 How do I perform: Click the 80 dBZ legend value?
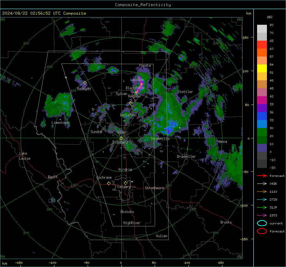click(x=271, y=25)
